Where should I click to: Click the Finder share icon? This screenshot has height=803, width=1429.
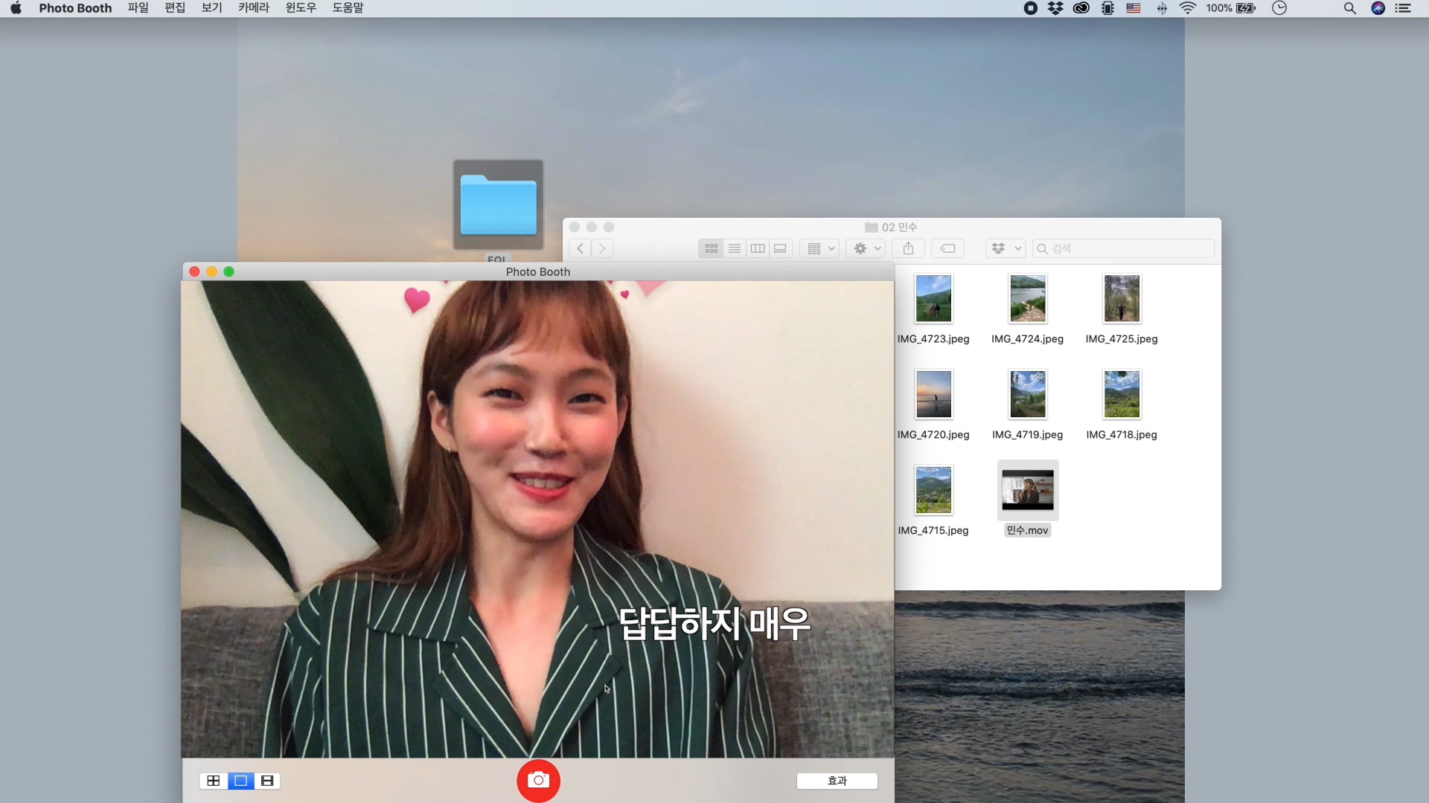coord(908,248)
